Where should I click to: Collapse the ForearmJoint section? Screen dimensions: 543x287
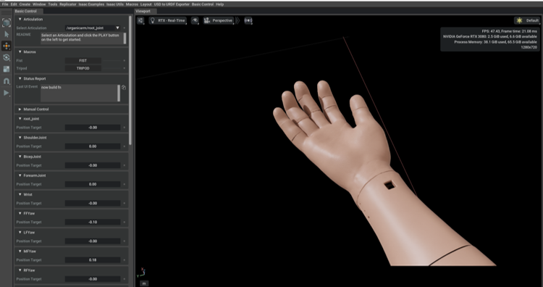coord(20,175)
